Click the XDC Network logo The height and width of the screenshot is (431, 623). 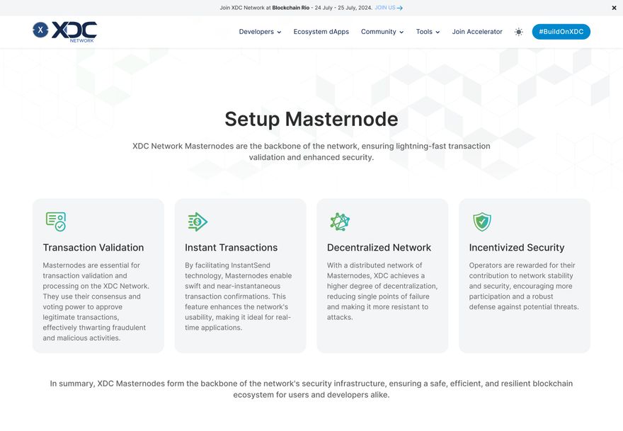coord(64,31)
